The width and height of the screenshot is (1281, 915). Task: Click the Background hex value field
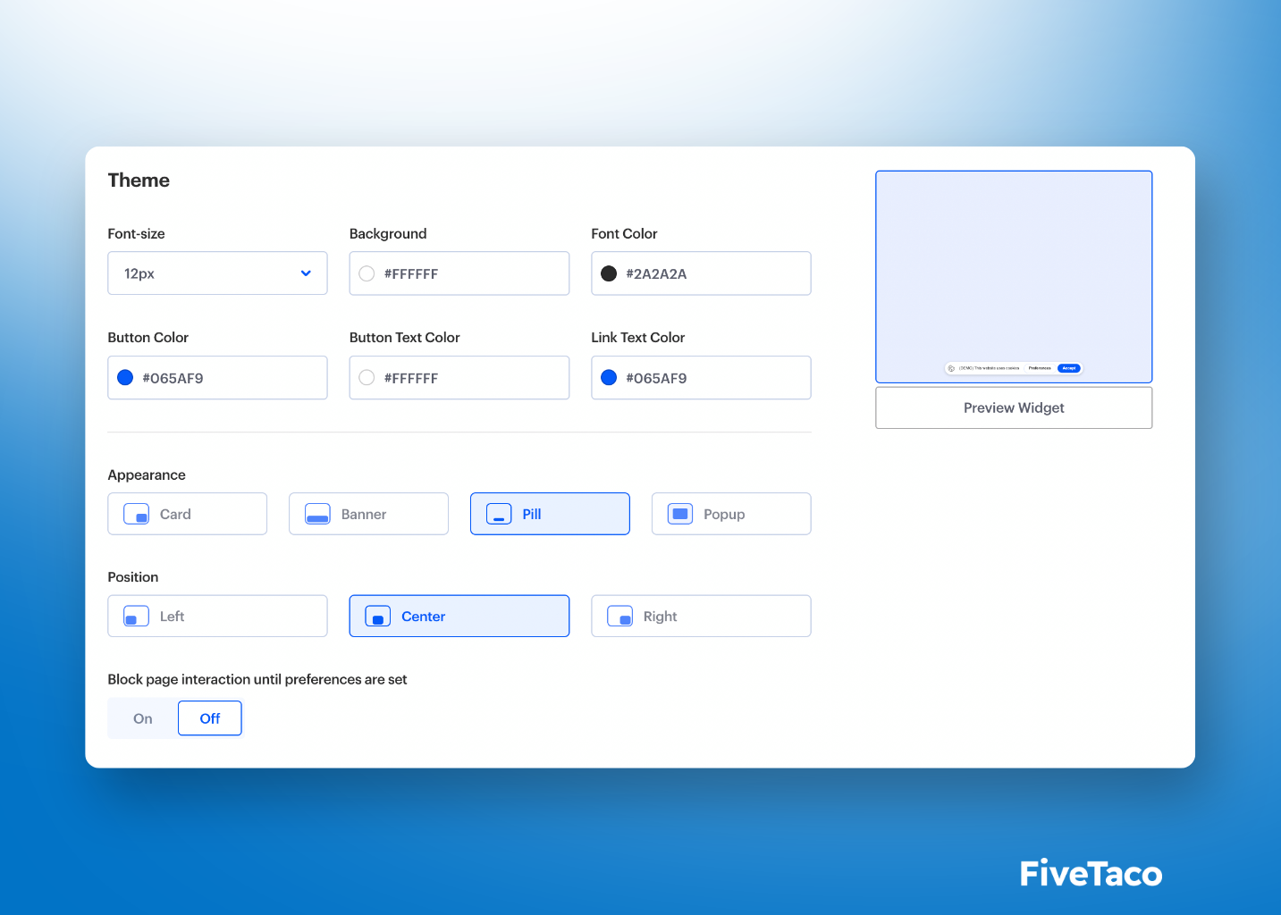[x=459, y=273]
